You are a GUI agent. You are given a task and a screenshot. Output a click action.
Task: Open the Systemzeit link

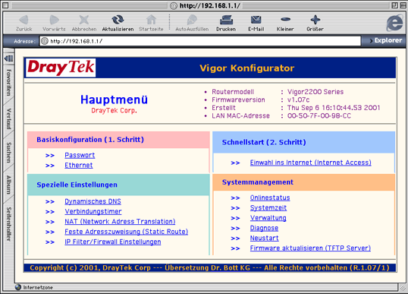pos(268,208)
